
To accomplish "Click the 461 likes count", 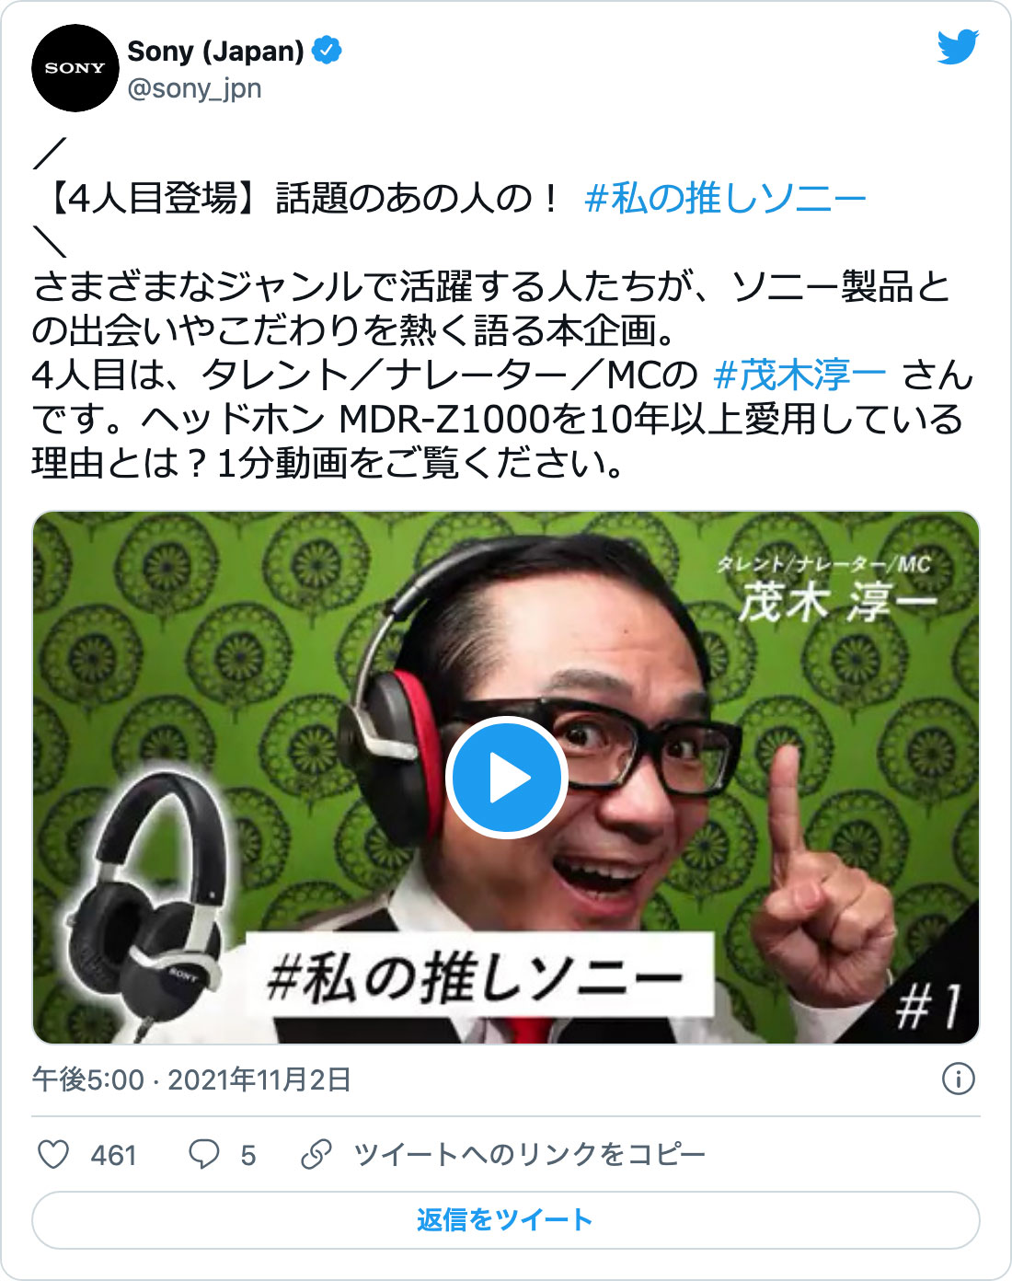I will [x=114, y=1155].
